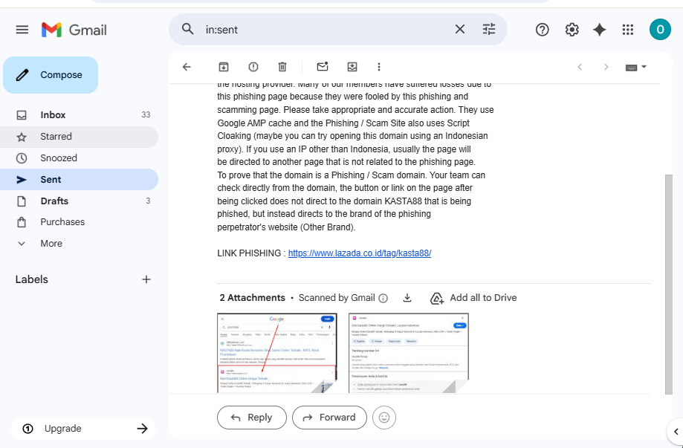Click the Gmail logo

pos(74,30)
